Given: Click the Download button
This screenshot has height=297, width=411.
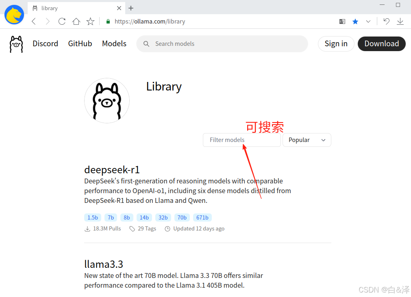Looking at the screenshot, I should [x=382, y=44].
